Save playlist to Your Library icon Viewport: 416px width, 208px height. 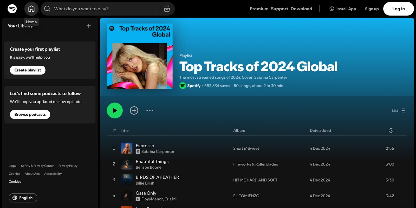click(134, 110)
